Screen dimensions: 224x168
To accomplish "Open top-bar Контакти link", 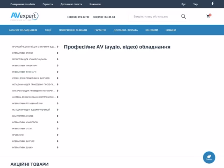I will (95, 4).
